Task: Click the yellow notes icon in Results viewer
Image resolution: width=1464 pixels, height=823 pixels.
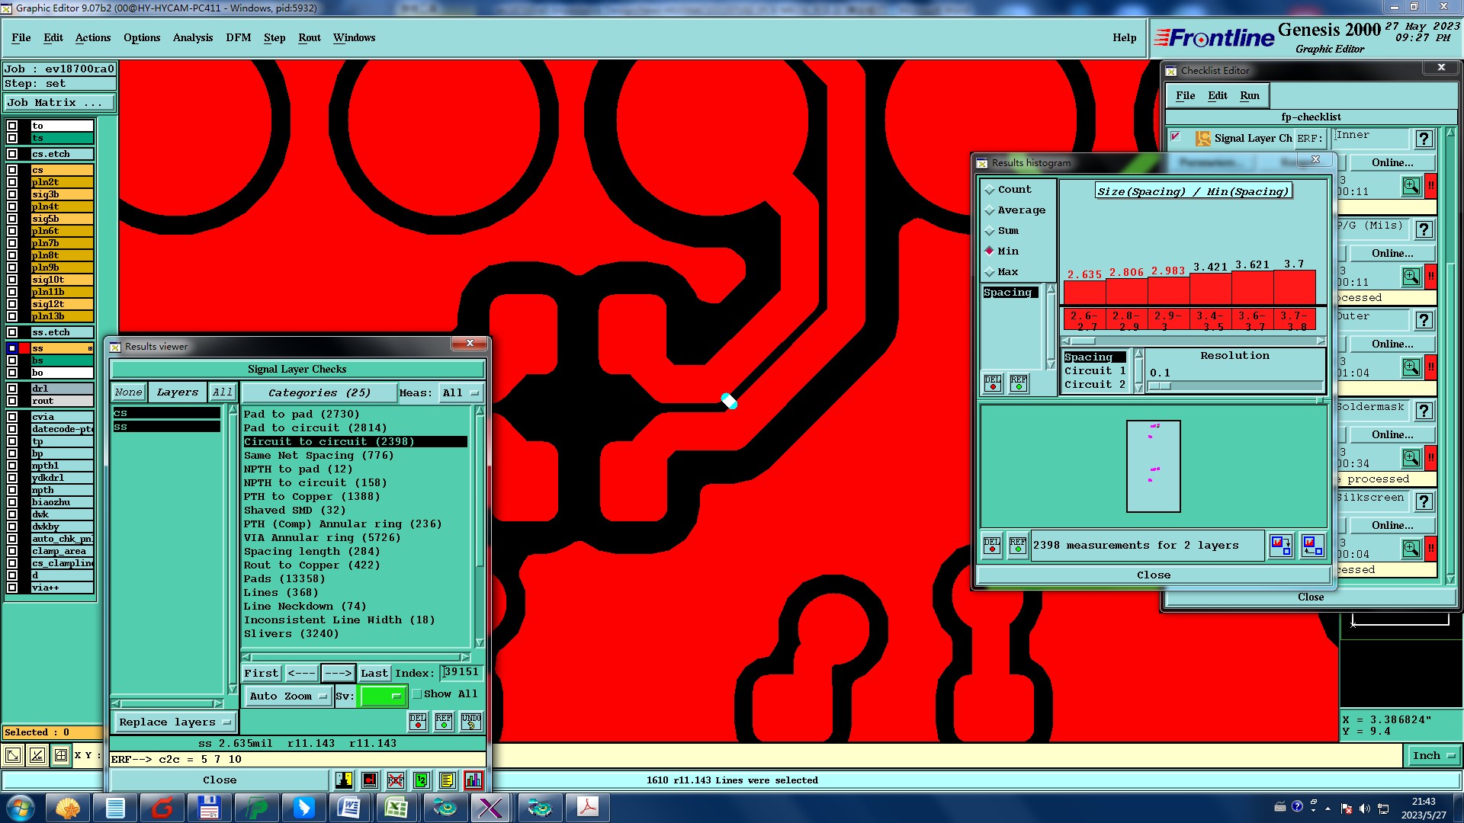Action: (x=447, y=780)
